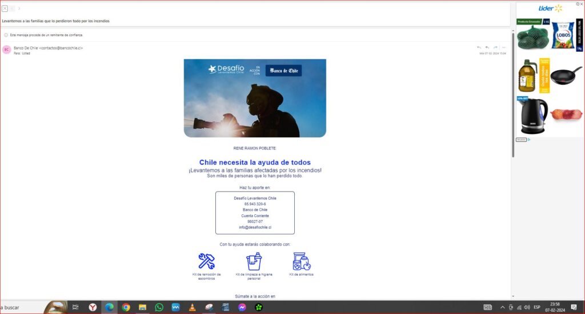The height and width of the screenshot is (314, 585).
Task: Click the Reply arrow icon
Action: (x=479, y=48)
